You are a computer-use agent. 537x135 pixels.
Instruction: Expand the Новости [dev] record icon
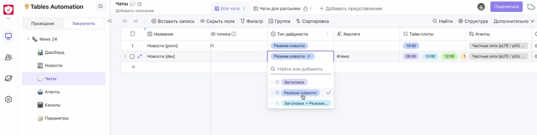tap(140, 56)
